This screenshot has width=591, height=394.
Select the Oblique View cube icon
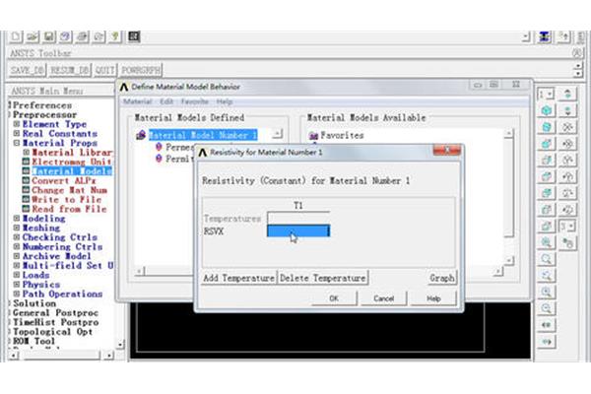pos(547,127)
